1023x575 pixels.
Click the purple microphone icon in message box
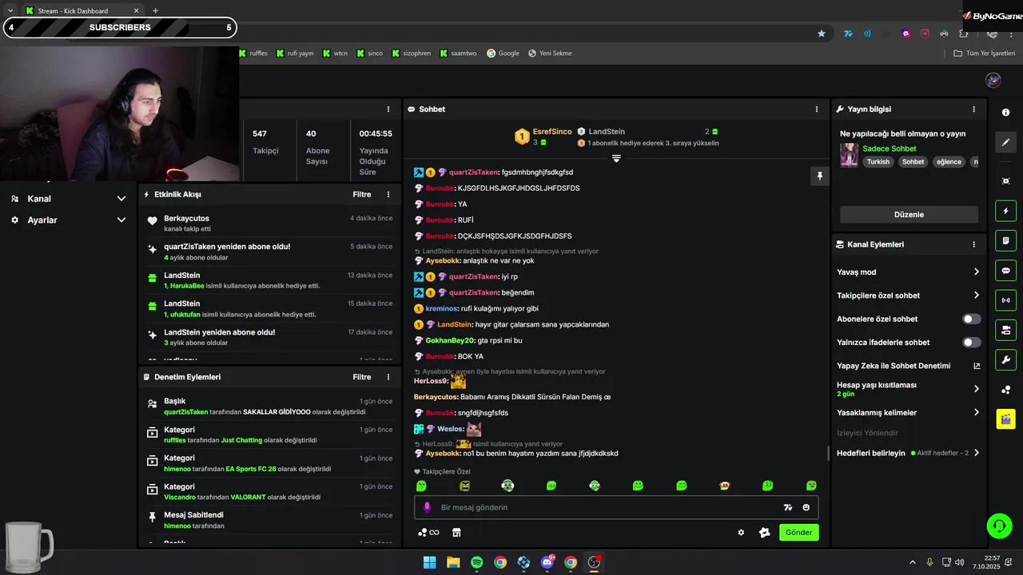pos(427,507)
